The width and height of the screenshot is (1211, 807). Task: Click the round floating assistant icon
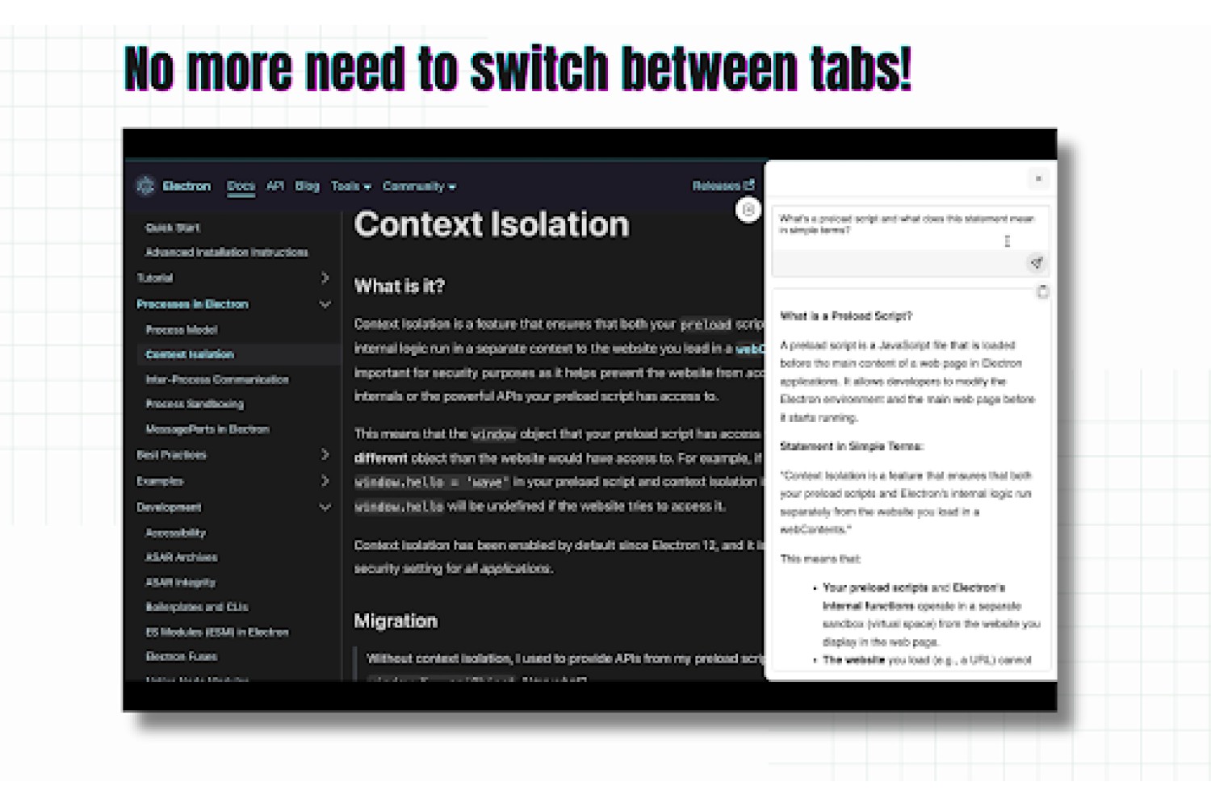[x=748, y=210]
